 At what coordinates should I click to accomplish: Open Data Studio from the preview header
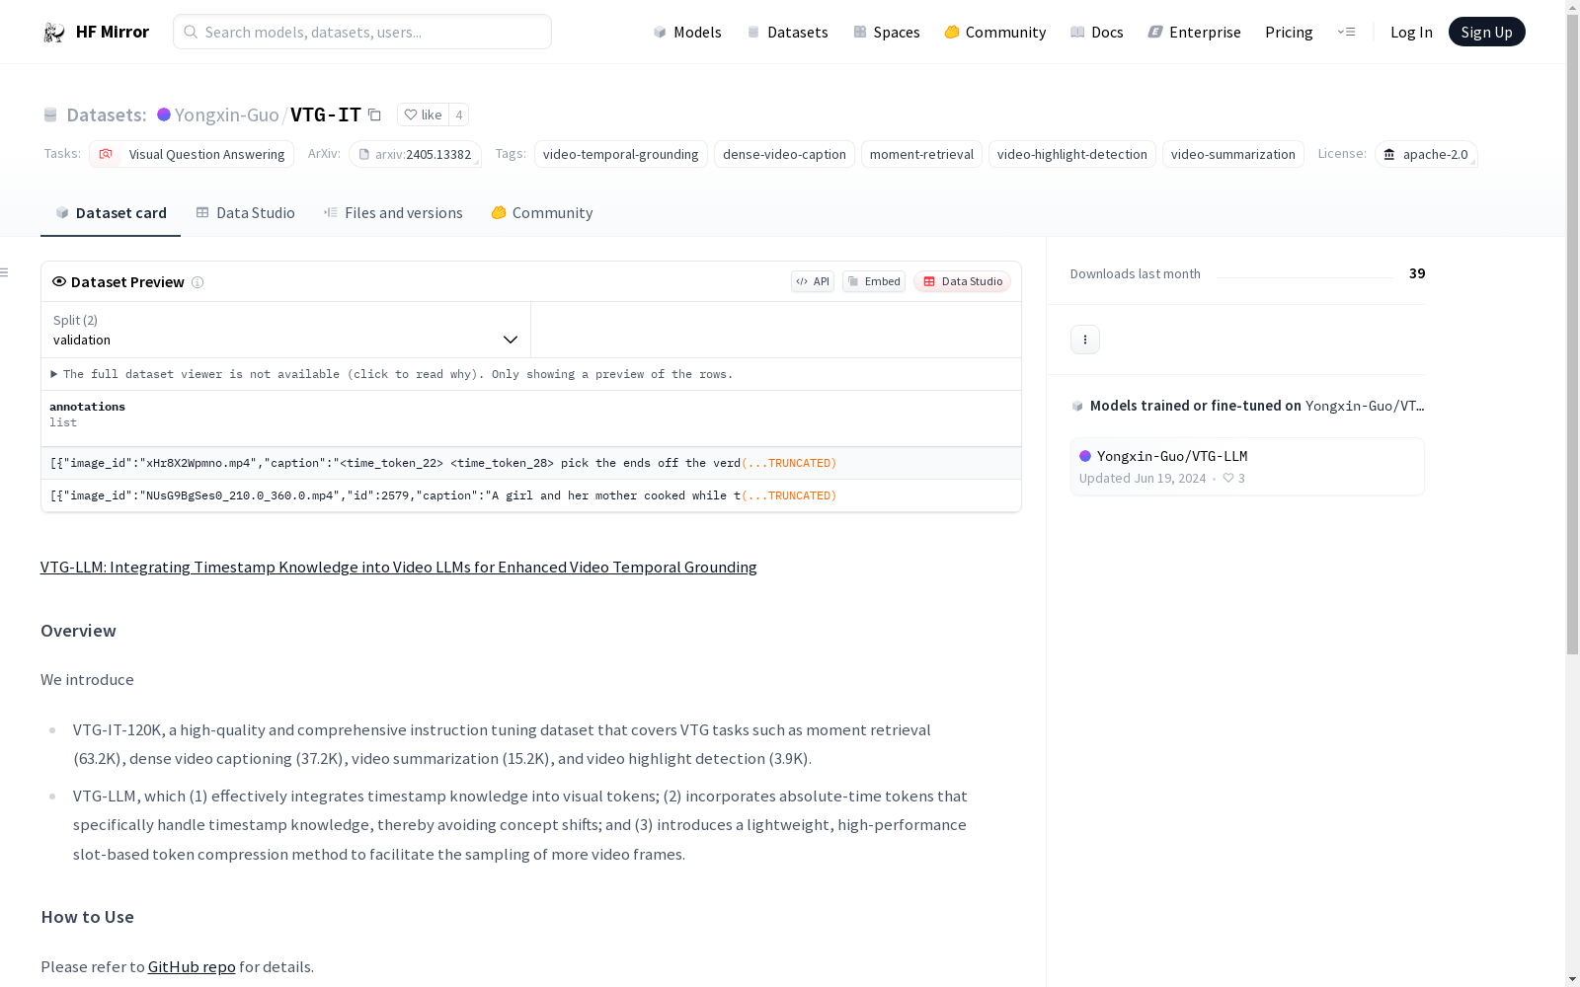962,281
